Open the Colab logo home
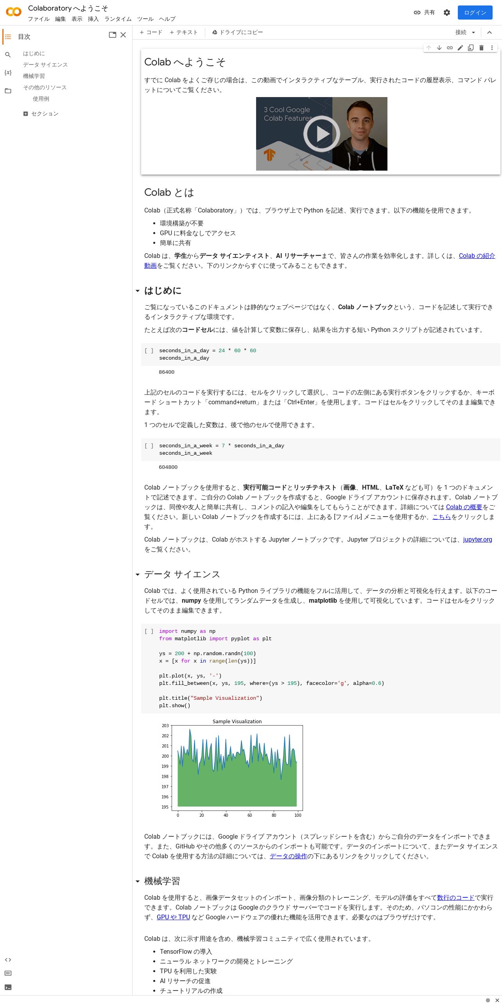The width and height of the screenshot is (502, 1005). 14,12
